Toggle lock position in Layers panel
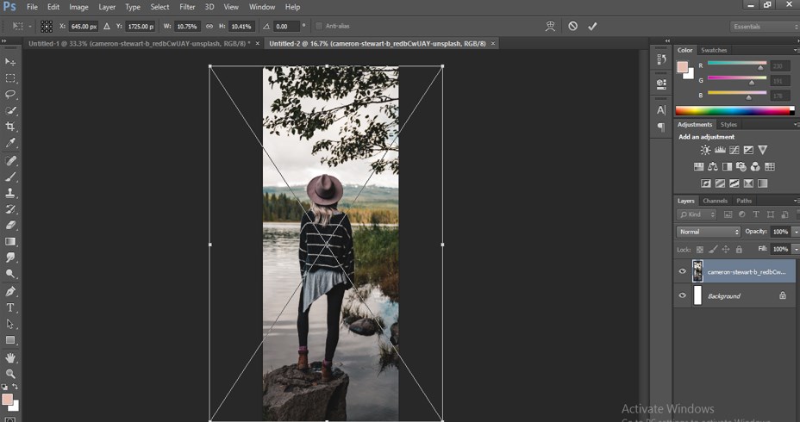The height and width of the screenshot is (422, 800). pos(726,249)
